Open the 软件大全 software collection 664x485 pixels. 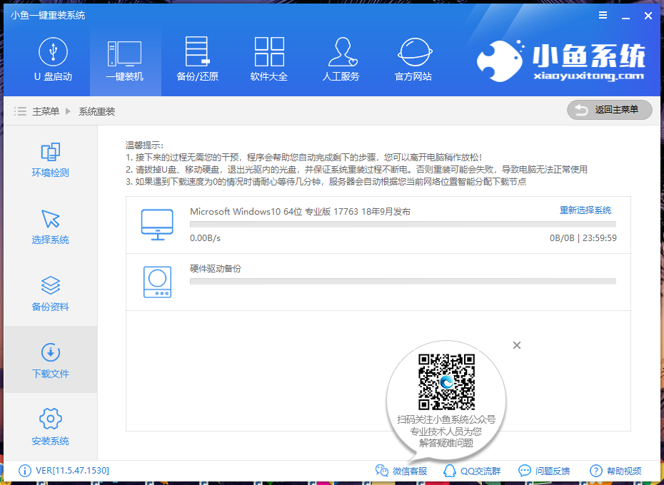269,59
